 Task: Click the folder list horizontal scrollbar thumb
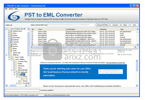[x=13, y=86]
